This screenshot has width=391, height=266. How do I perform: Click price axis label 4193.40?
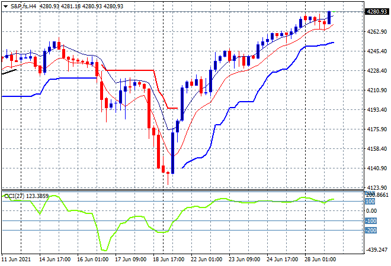[377, 109]
